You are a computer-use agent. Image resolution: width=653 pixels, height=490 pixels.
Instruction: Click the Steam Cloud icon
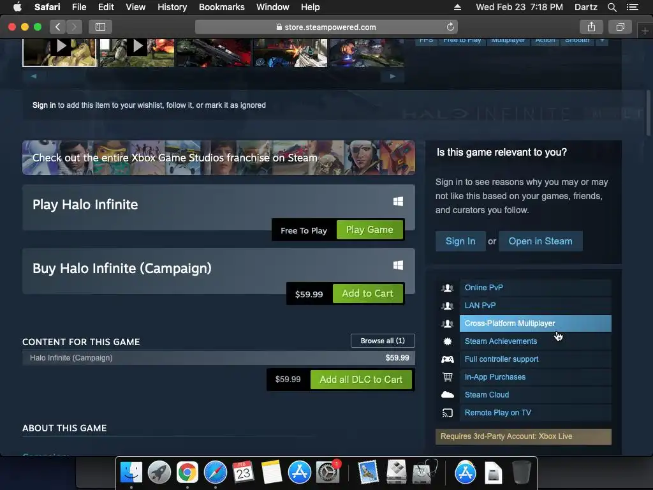tap(447, 395)
